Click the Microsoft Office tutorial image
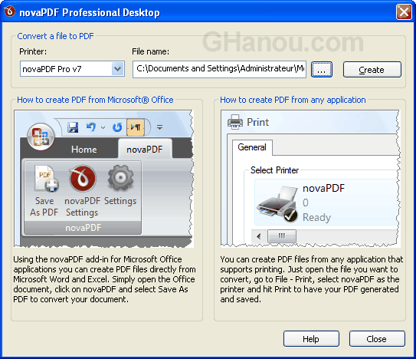This screenshot has height=359, width=416. [x=103, y=179]
